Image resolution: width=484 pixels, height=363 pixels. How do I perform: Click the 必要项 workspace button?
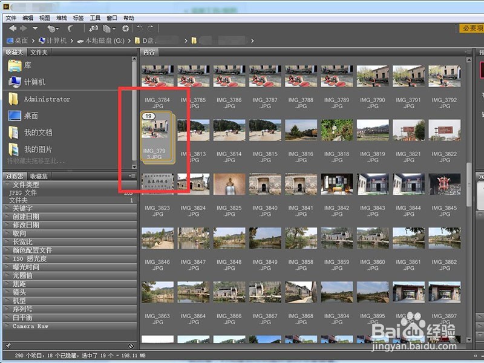pyautogui.click(x=472, y=28)
